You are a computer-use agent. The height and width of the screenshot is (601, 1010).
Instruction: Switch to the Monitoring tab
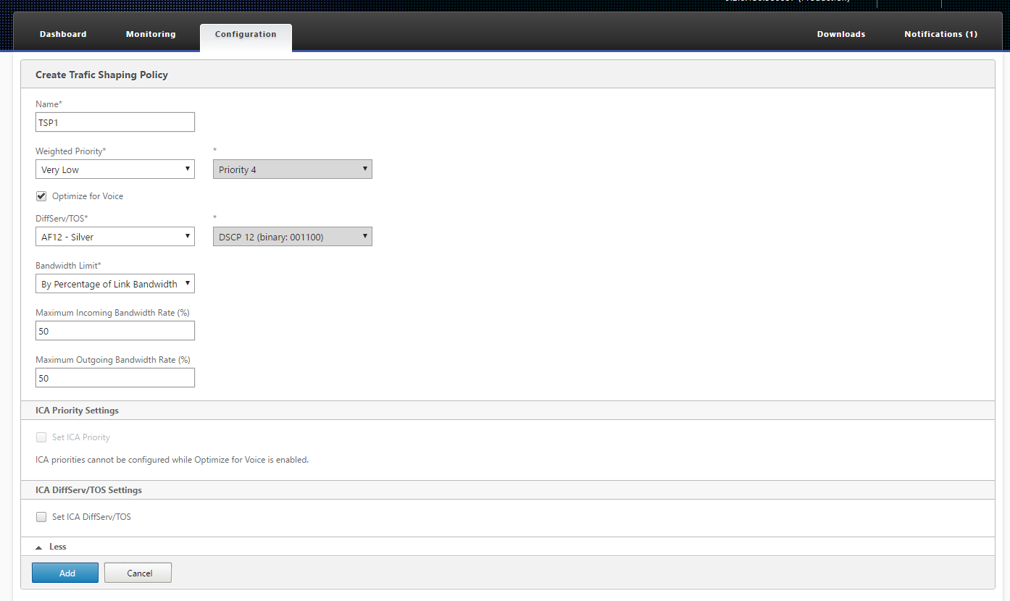click(x=151, y=34)
